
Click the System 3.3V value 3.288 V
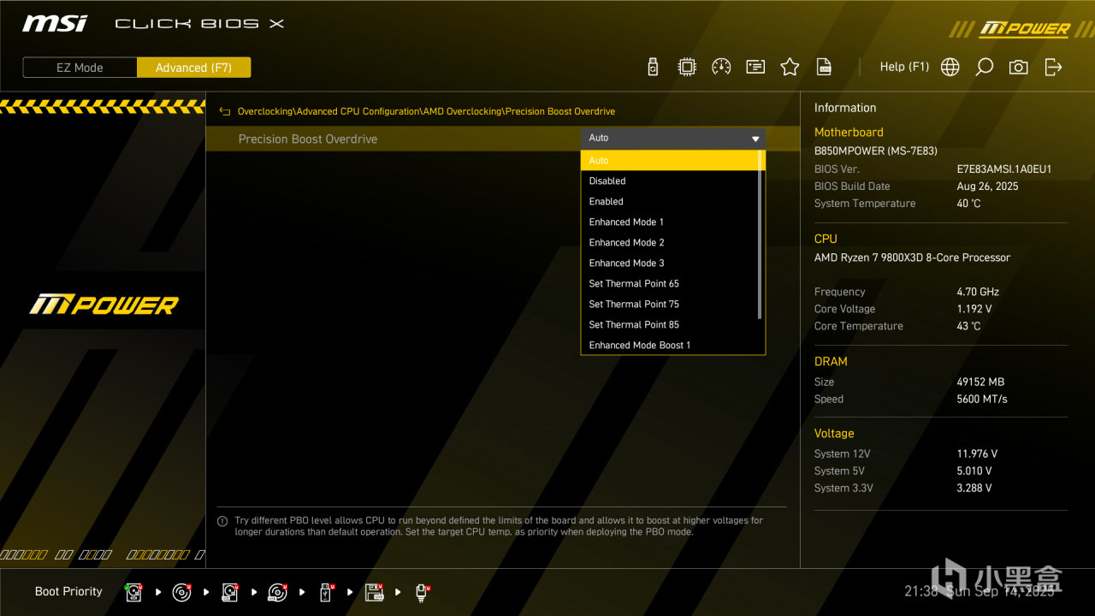[975, 488]
